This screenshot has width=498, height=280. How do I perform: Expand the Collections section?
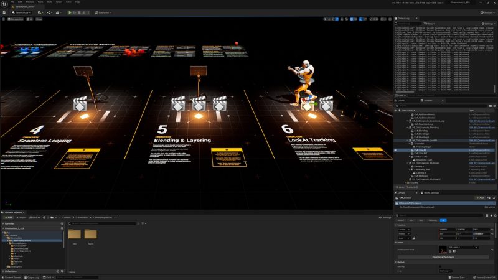click(3, 271)
